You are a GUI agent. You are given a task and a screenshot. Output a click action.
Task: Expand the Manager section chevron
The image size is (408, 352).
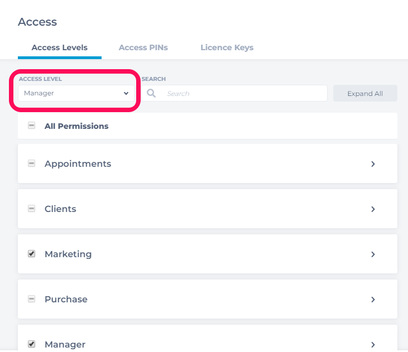coord(373,344)
